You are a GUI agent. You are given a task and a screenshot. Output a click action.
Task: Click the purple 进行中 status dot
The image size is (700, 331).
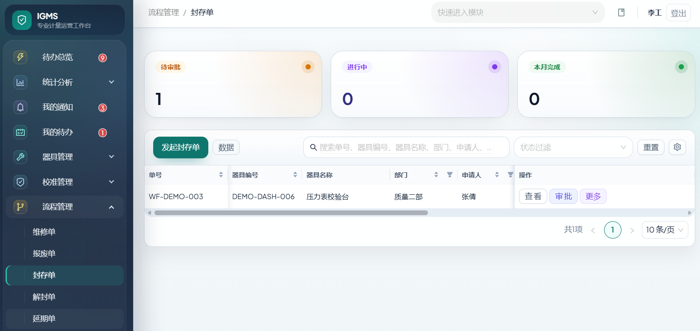coord(495,67)
